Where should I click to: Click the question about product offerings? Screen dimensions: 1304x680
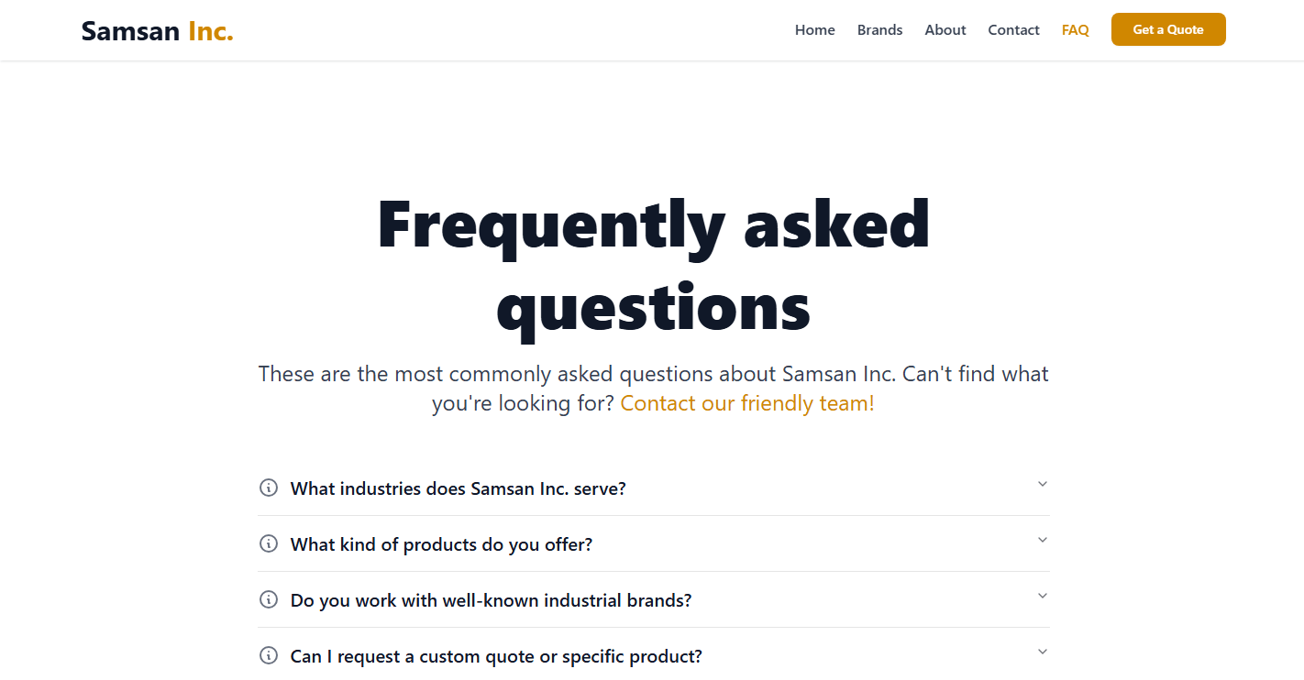click(x=441, y=543)
